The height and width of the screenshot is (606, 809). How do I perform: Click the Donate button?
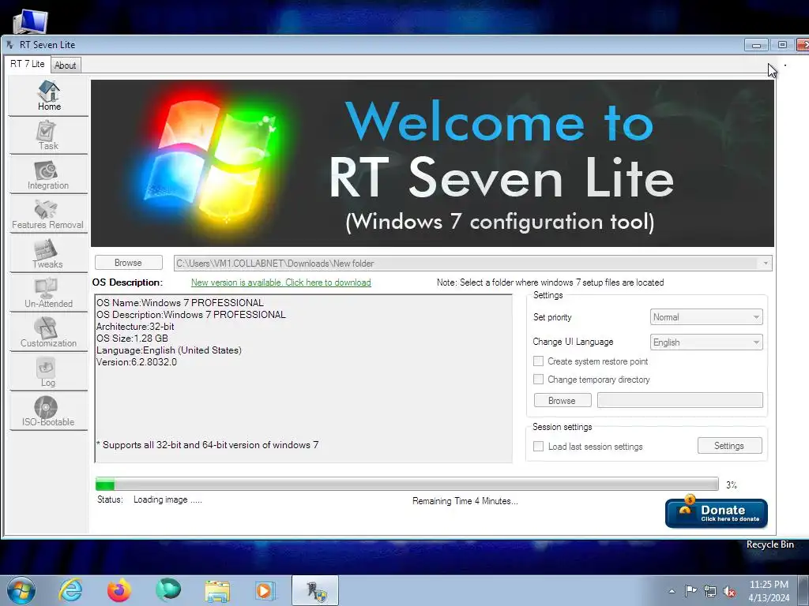pos(716,513)
